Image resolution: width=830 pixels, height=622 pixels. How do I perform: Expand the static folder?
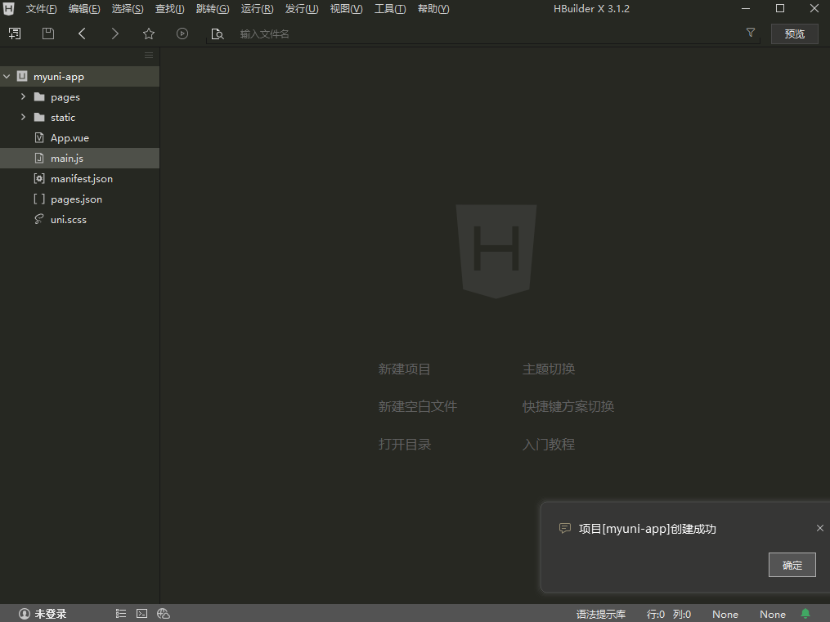coord(24,117)
